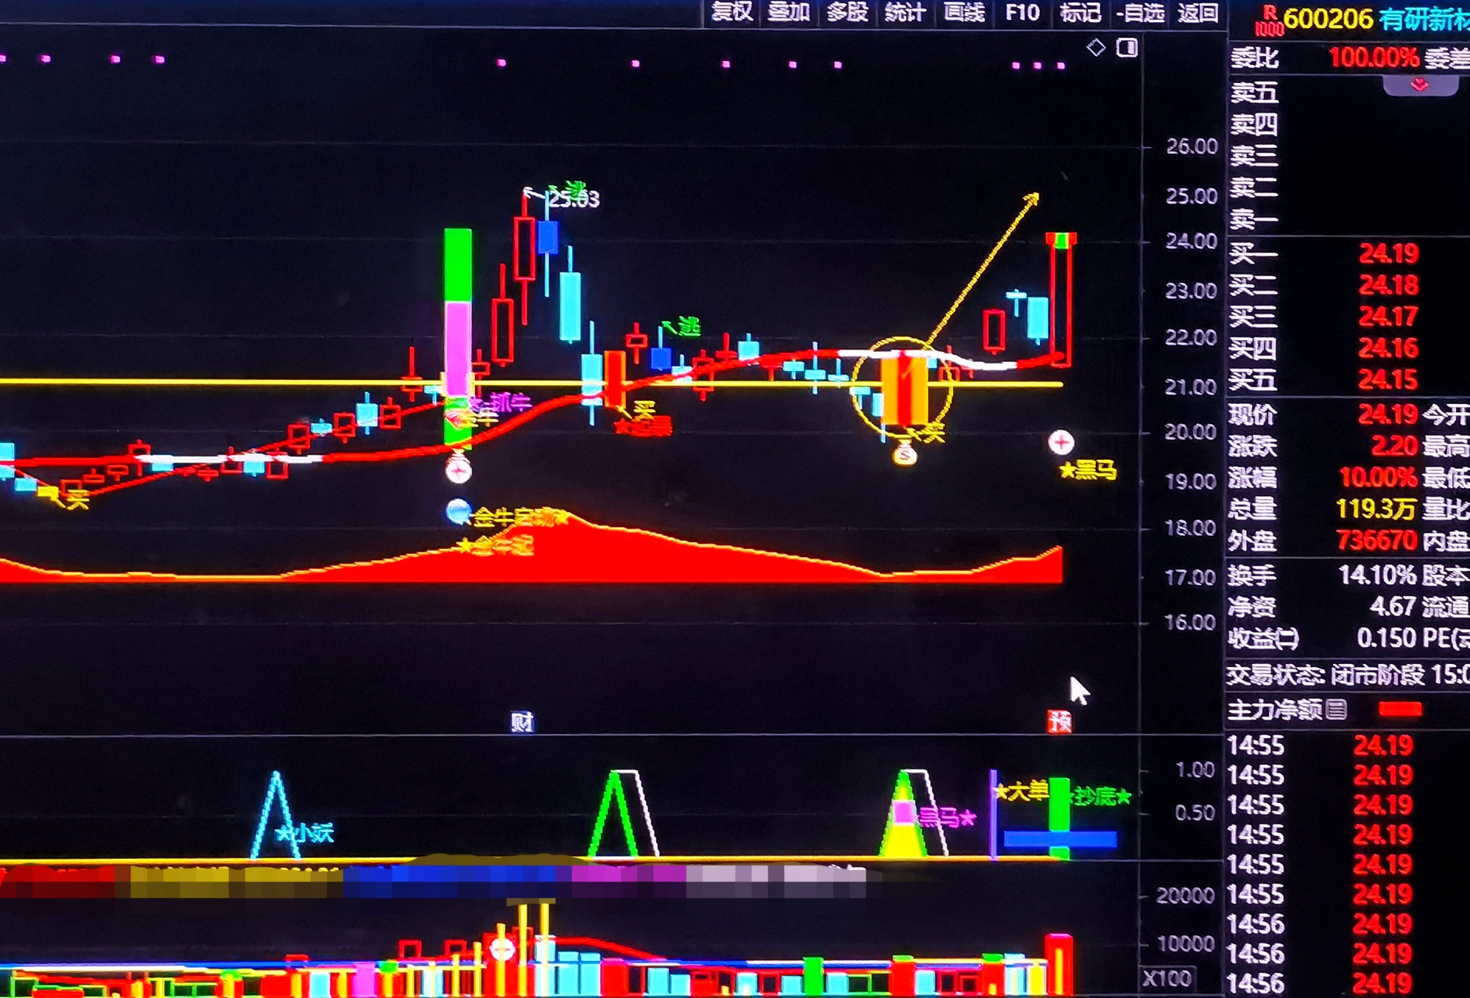This screenshot has height=998, width=1470.
Task: Click the white plus marker above 黑马
Action: [x=1061, y=442]
